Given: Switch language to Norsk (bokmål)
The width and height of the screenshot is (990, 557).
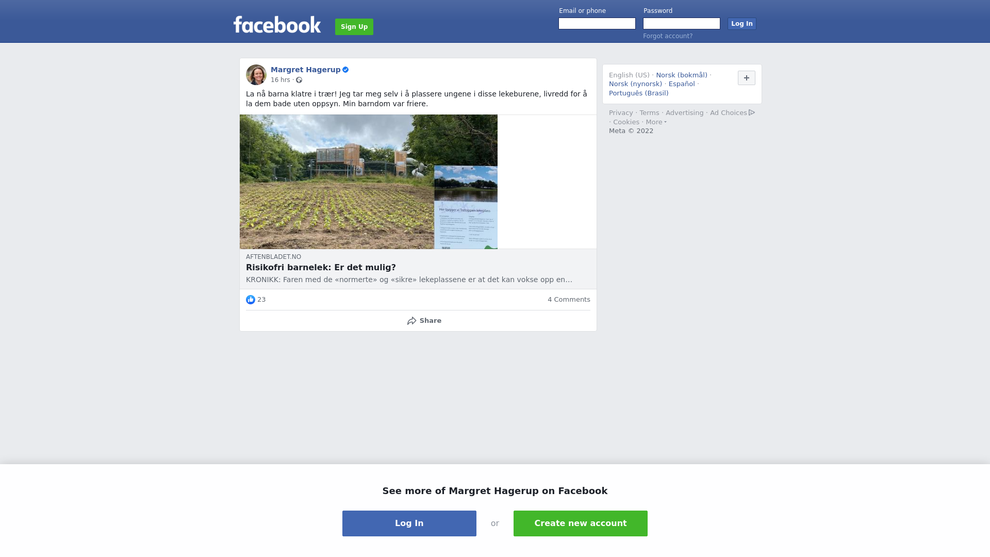Looking at the screenshot, I should [x=682, y=75].
